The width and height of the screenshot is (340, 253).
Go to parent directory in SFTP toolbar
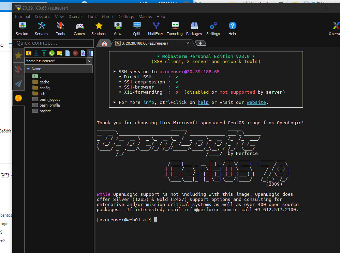pos(29,53)
